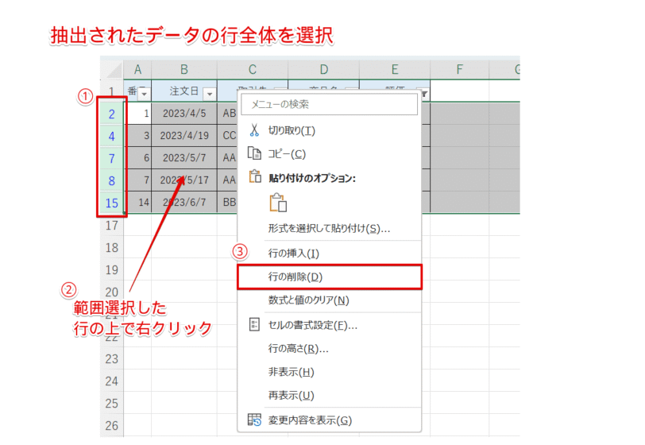Select row header 17
The height and width of the screenshot is (445, 645).
[x=111, y=225]
